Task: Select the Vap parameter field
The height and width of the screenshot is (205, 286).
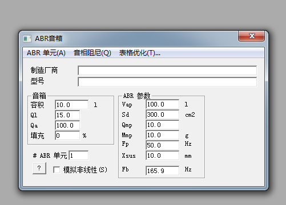Action: pos(162,104)
